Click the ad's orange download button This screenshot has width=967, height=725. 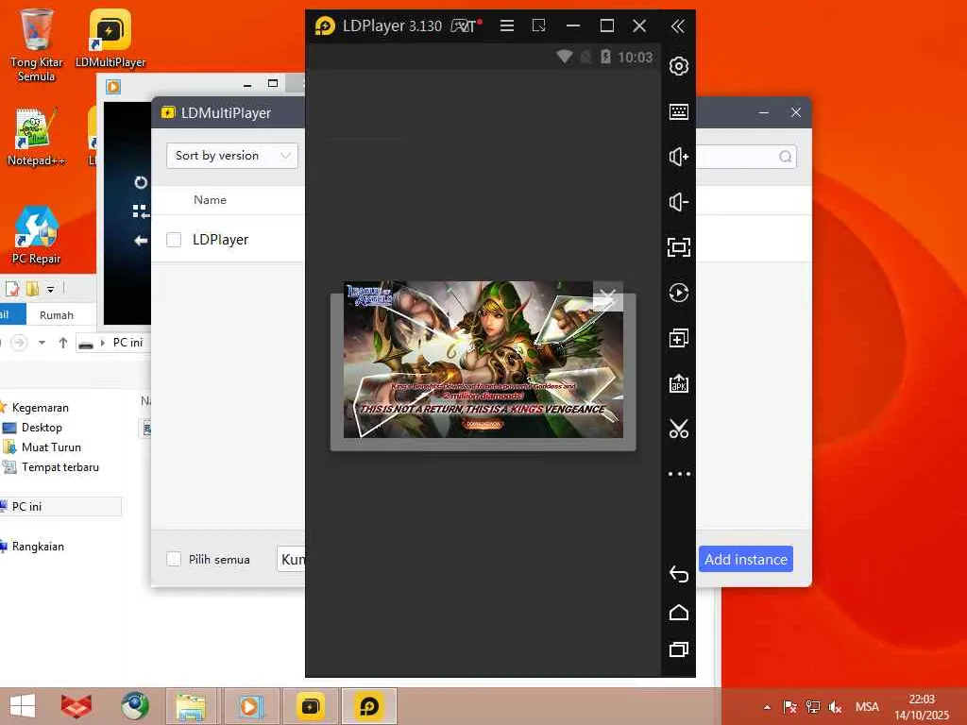483,424
